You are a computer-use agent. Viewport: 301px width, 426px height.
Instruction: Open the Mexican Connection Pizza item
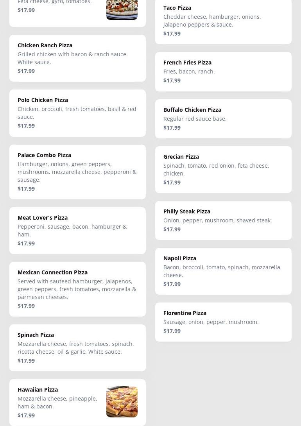(77, 289)
